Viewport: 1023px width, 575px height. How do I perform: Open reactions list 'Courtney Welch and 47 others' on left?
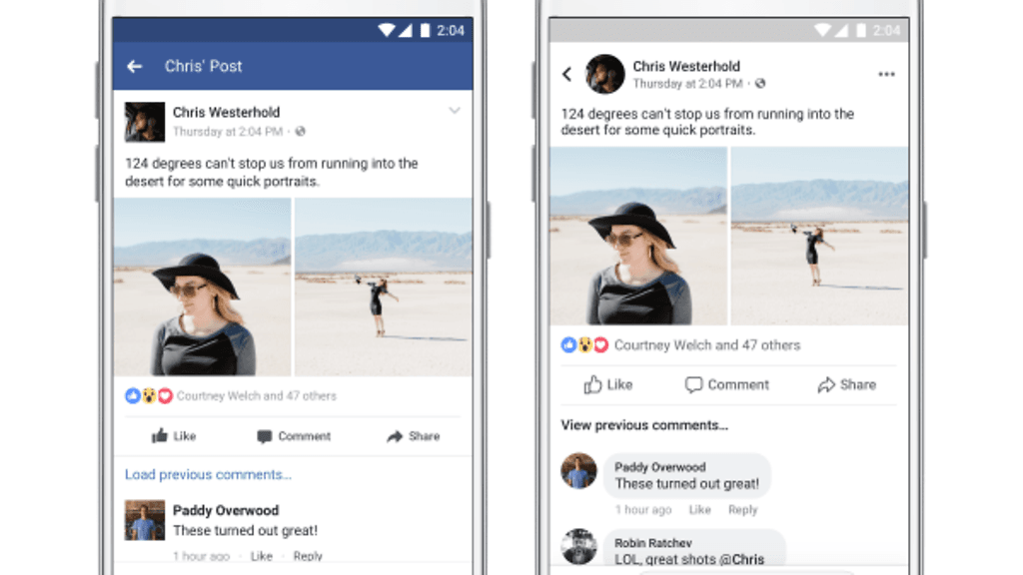pyautogui.click(x=257, y=395)
